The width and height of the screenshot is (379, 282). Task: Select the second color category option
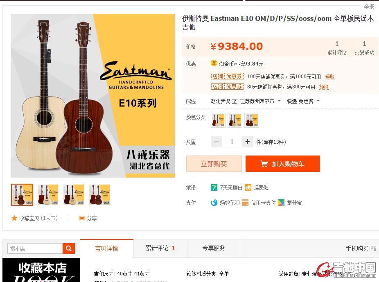(235, 120)
